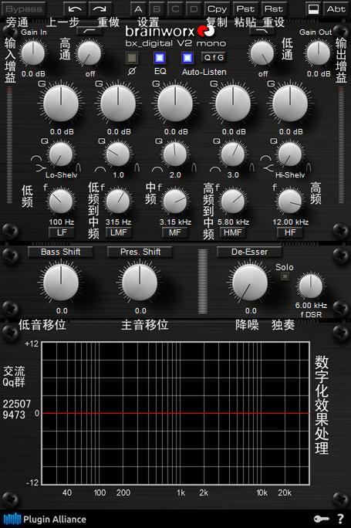The height and width of the screenshot is (528, 351).
Task: Toggle the phase invert button
Action: 132,58
